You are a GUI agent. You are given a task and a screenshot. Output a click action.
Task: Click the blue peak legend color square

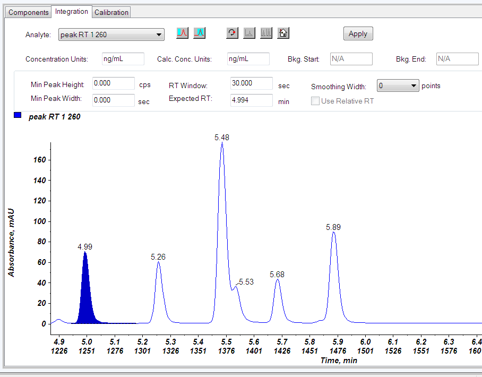point(18,116)
